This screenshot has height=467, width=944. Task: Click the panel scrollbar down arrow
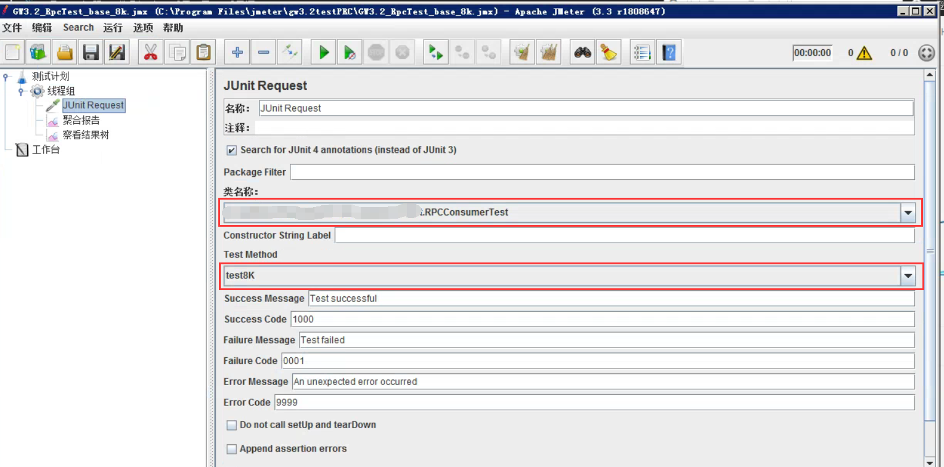(930, 462)
